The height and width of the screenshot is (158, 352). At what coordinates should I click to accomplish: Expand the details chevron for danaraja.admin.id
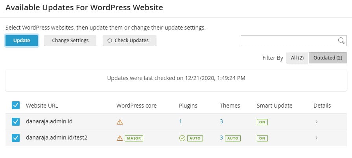tap(317, 122)
